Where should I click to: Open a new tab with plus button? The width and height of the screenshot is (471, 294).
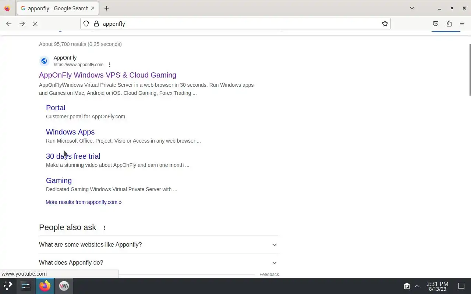[x=106, y=8]
